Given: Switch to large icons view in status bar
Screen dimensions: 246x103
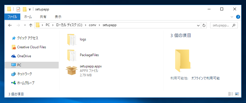Looking at the screenshot, I should [237, 94].
